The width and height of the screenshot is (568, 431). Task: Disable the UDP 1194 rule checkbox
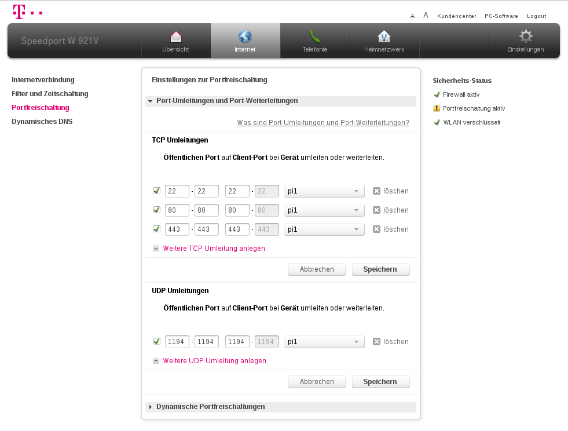(x=157, y=341)
